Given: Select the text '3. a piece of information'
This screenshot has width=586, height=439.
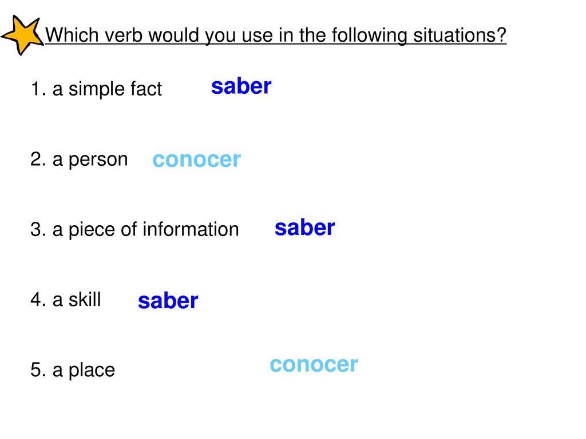Looking at the screenshot, I should 134,229.
